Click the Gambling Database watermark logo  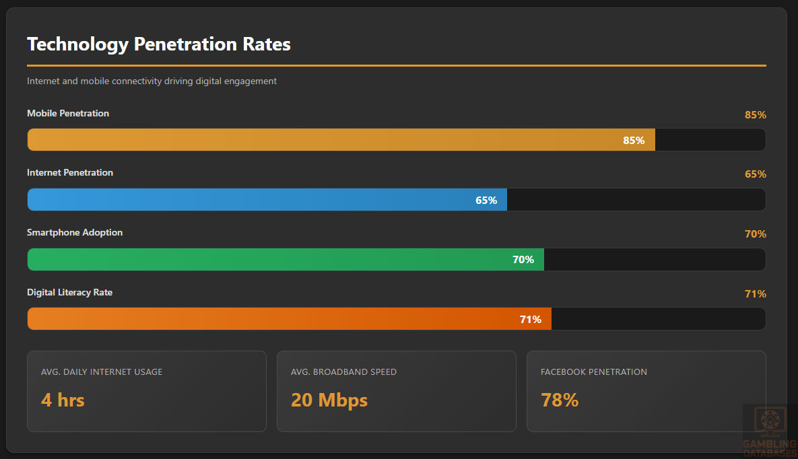pyautogui.click(x=769, y=430)
